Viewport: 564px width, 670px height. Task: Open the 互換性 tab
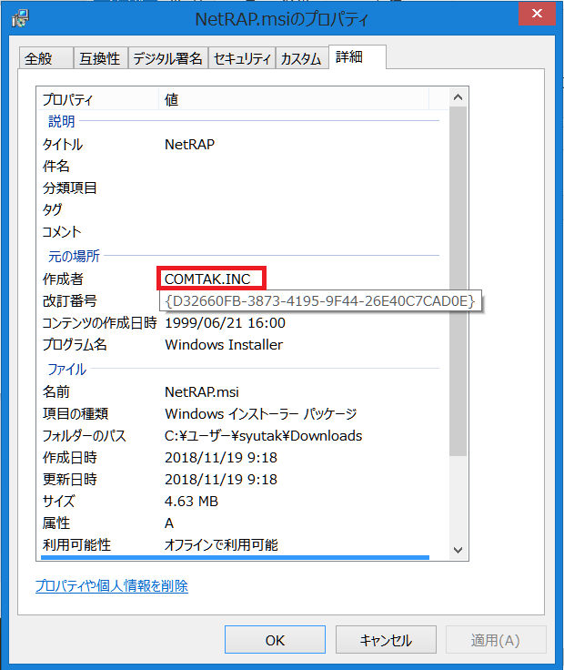100,58
